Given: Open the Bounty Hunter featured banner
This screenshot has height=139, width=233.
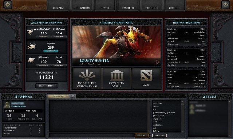Looking at the screenshot, I should [116, 46].
